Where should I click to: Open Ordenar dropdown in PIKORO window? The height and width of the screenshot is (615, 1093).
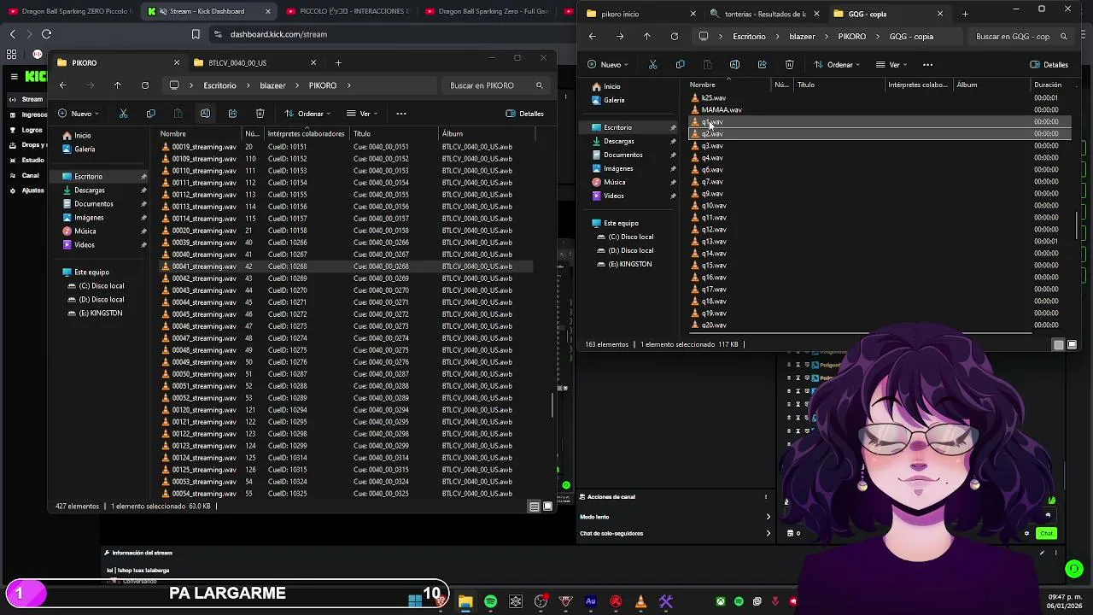point(308,114)
